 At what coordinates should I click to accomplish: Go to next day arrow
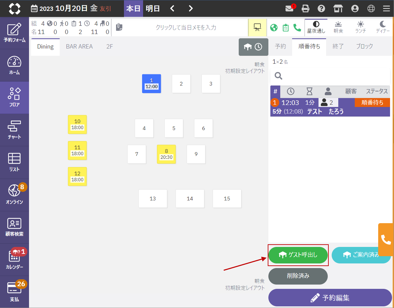point(191,9)
